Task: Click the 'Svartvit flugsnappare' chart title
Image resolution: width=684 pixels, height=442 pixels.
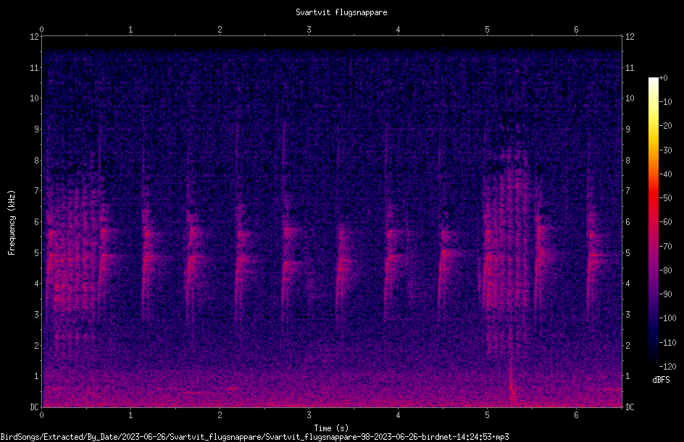Action: [x=341, y=12]
